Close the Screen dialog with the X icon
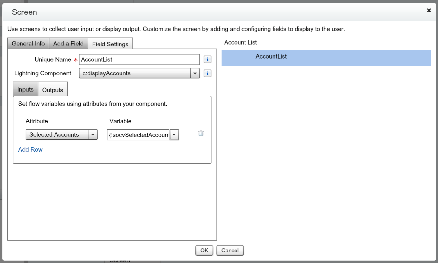Screen dimensions: 438x263 (429, 10)
